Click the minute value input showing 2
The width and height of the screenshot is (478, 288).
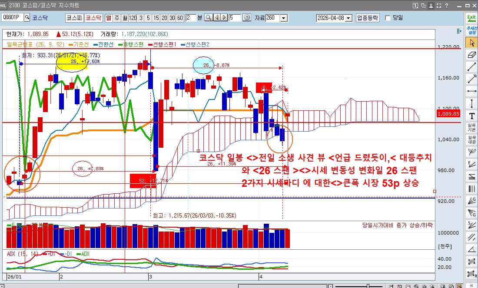point(191,18)
